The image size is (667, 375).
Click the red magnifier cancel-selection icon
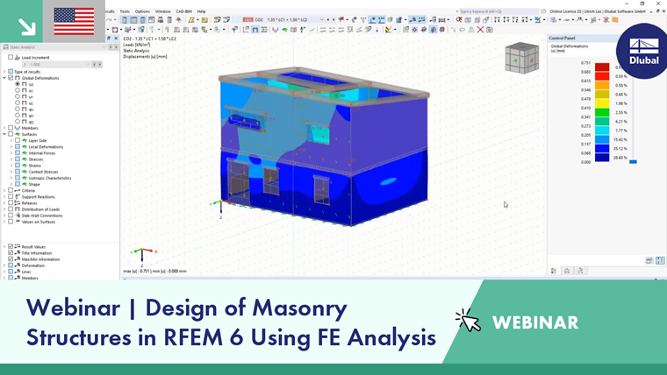click(459, 19)
